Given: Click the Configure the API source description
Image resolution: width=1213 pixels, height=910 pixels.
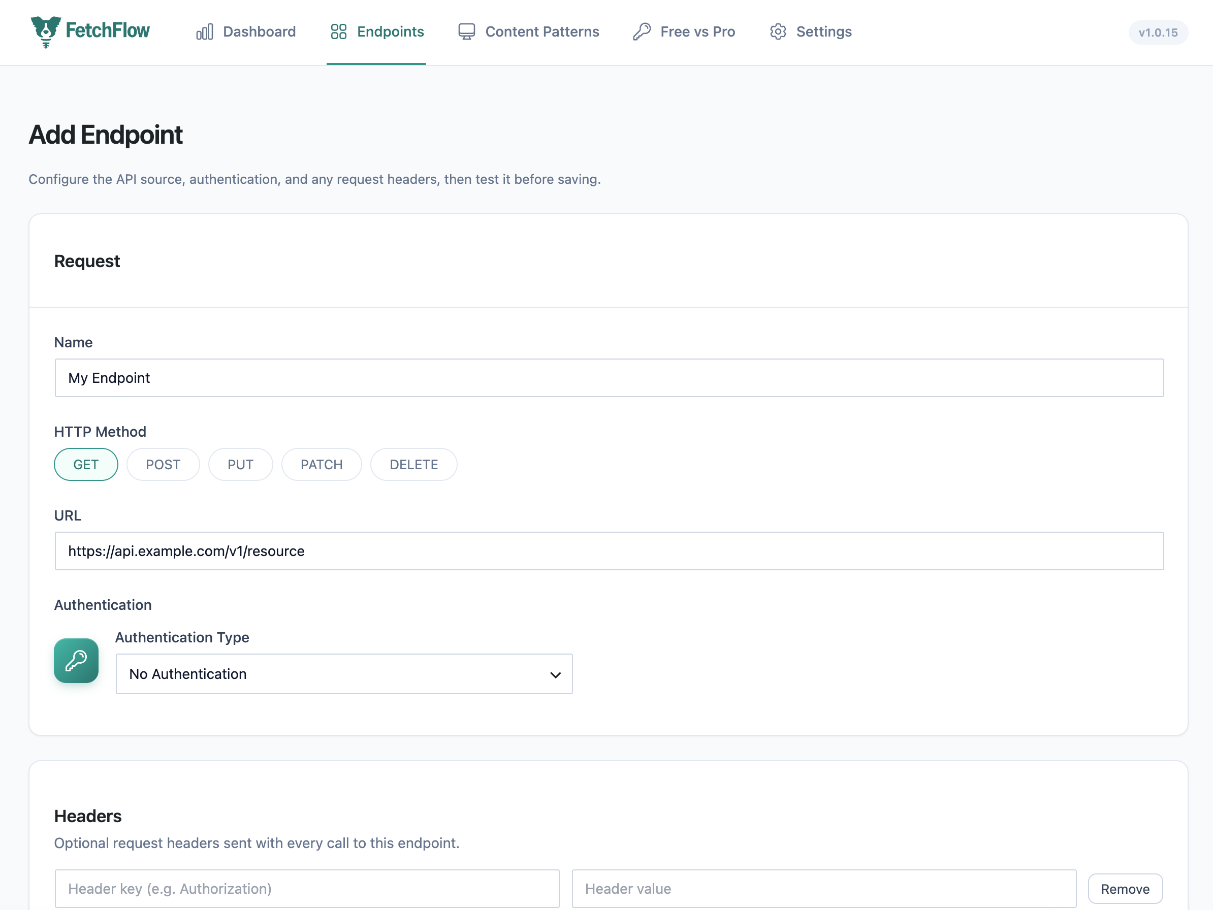Looking at the screenshot, I should (315, 179).
